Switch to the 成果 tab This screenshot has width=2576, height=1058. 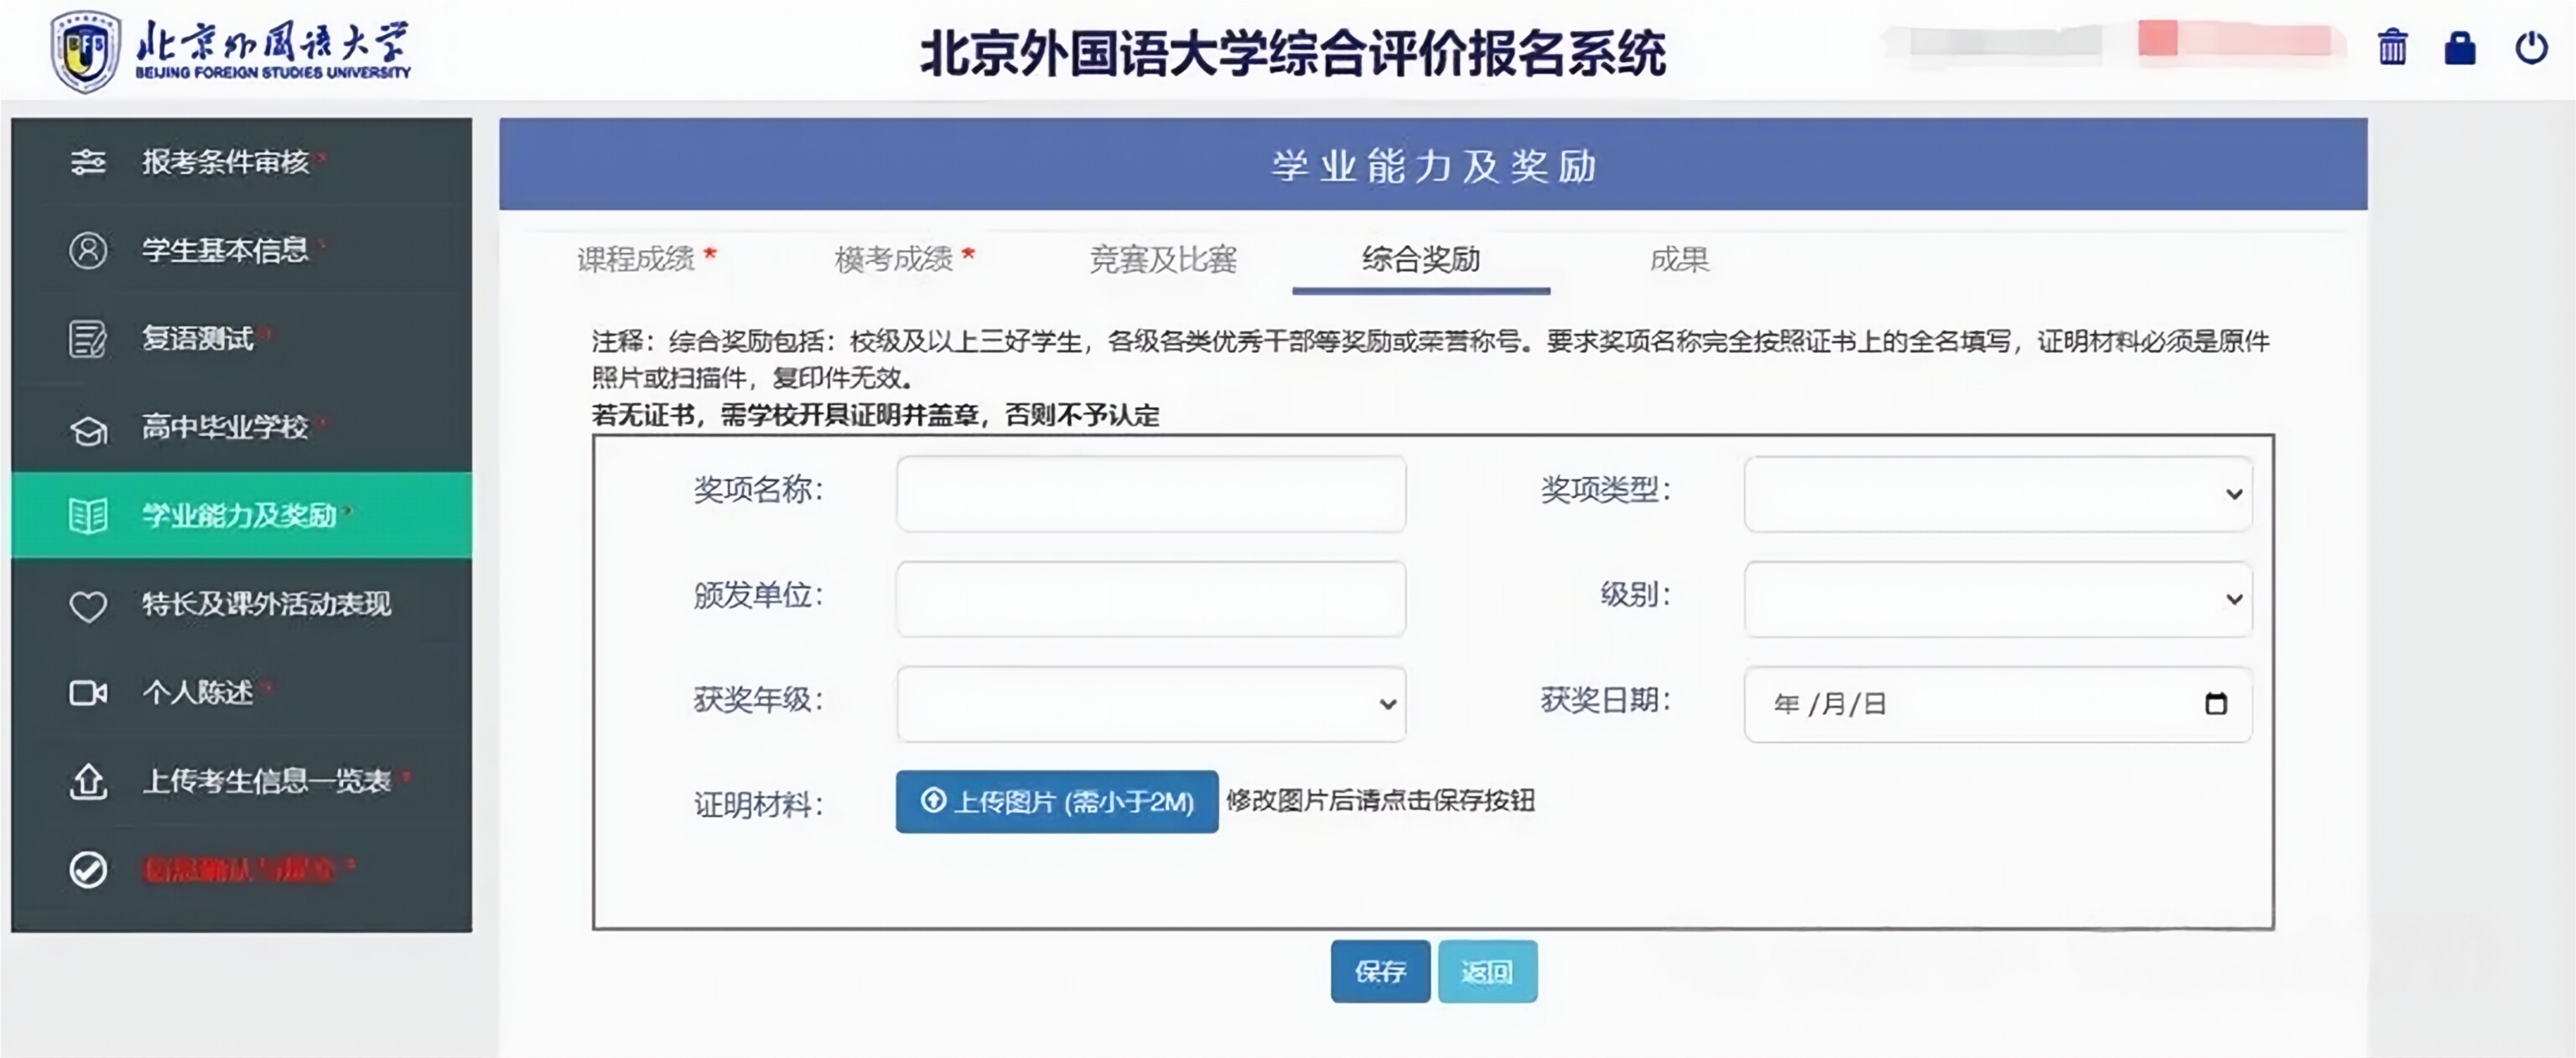(1679, 260)
